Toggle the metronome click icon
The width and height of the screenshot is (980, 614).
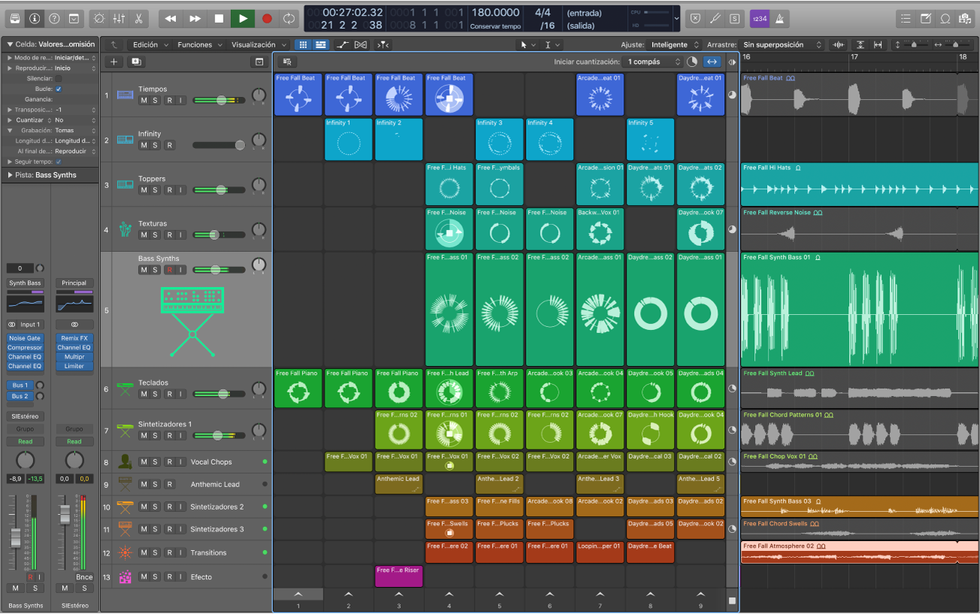(x=779, y=18)
